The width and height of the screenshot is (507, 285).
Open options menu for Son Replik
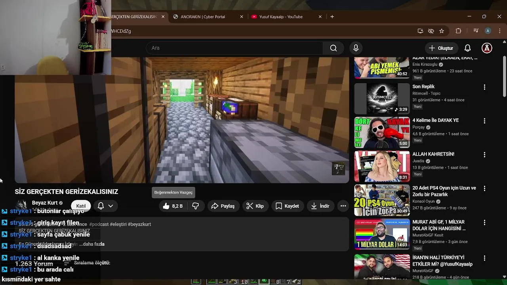[484, 87]
